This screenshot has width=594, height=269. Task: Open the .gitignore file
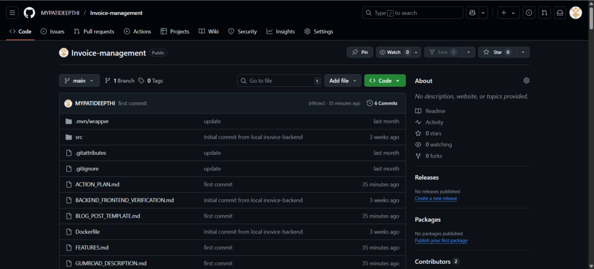87,168
